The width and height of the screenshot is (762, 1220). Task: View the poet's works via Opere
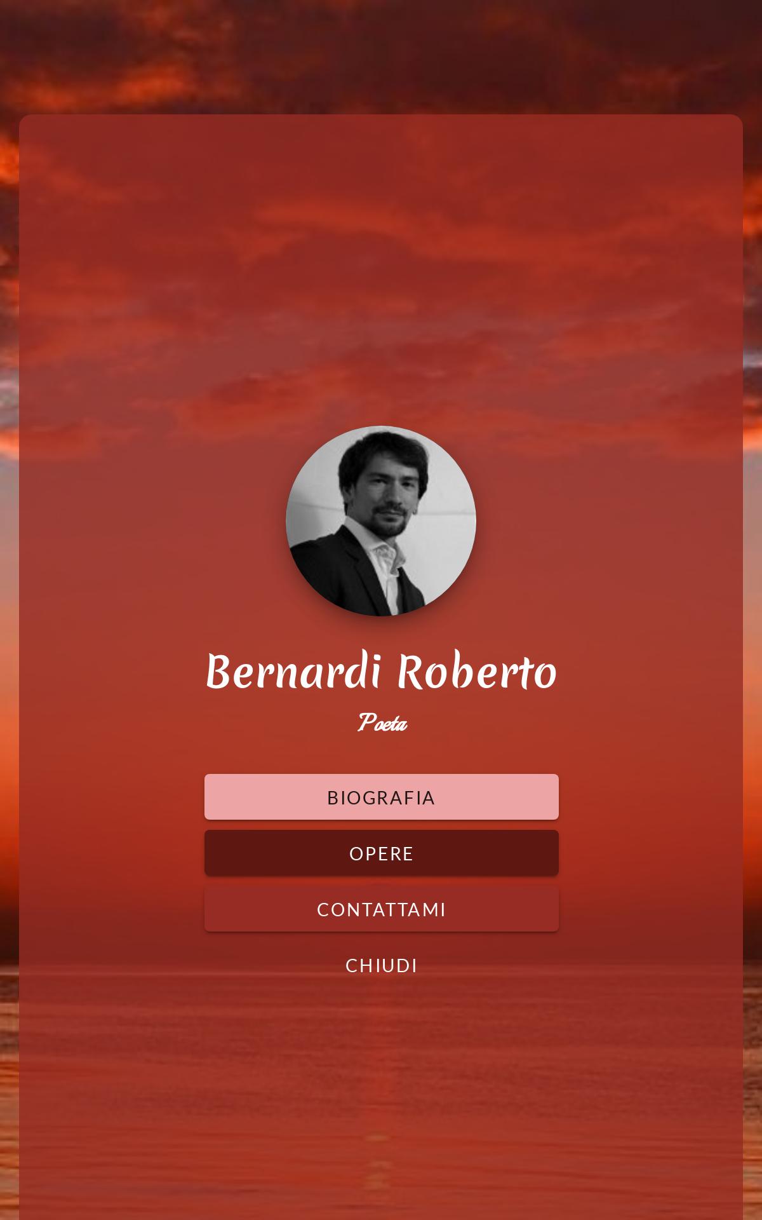pyautogui.click(x=381, y=853)
